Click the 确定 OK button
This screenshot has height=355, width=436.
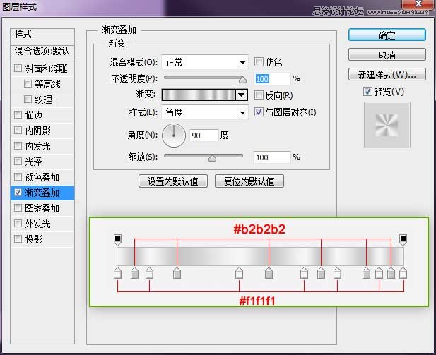tap(387, 35)
